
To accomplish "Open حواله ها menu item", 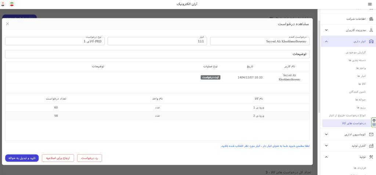I will [x=361, y=100].
